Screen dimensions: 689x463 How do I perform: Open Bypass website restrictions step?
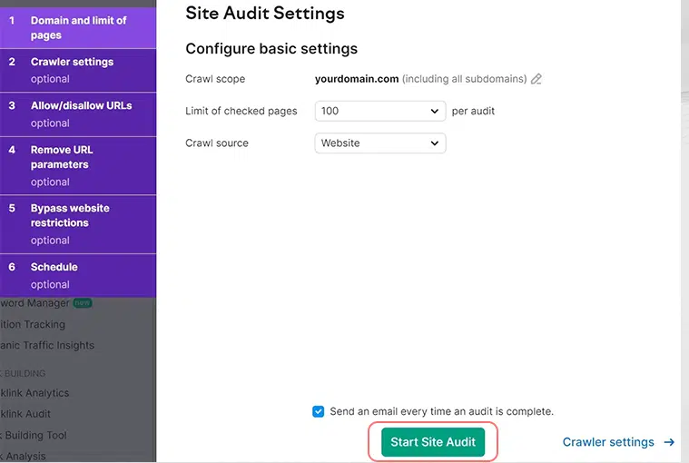pyautogui.click(x=78, y=223)
